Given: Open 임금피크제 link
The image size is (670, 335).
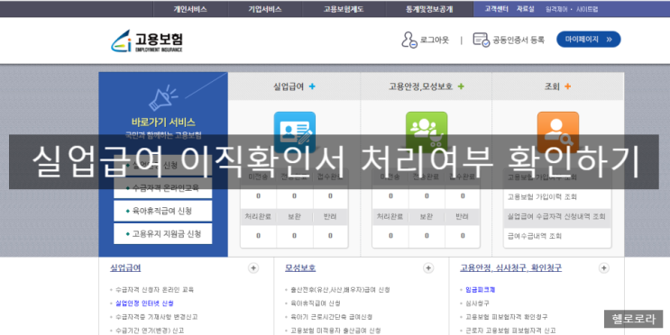Looking at the screenshot, I should 481,290.
